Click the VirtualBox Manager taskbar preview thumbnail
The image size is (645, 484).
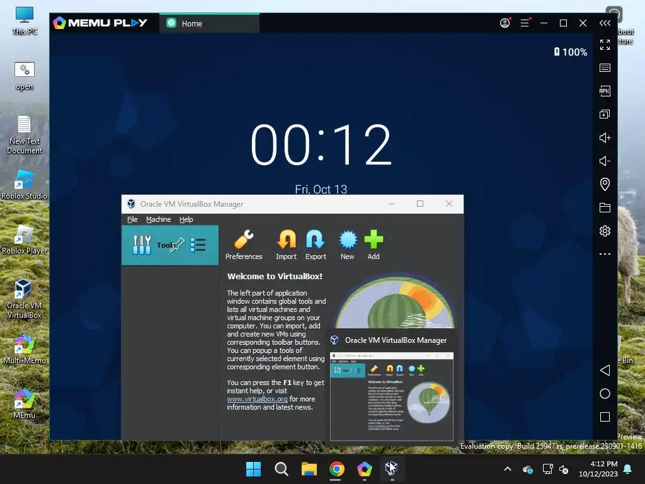pos(392,396)
